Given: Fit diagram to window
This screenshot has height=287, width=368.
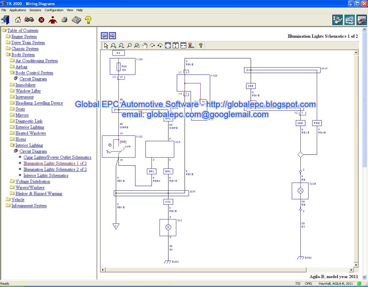Looking at the screenshot, I should [x=168, y=45].
